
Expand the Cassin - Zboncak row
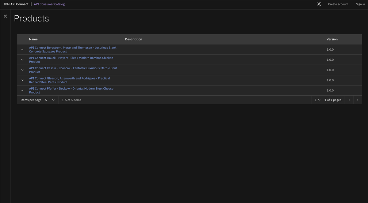click(22, 70)
